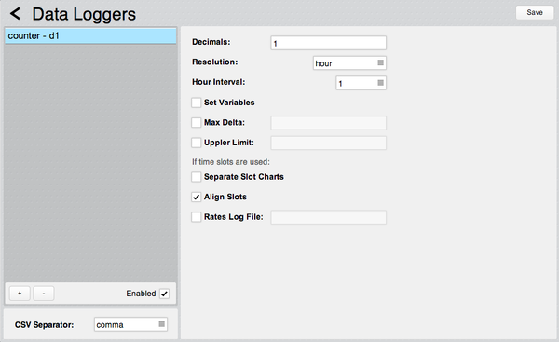Add a new data logger
This screenshot has width=559, height=342.
(x=20, y=294)
